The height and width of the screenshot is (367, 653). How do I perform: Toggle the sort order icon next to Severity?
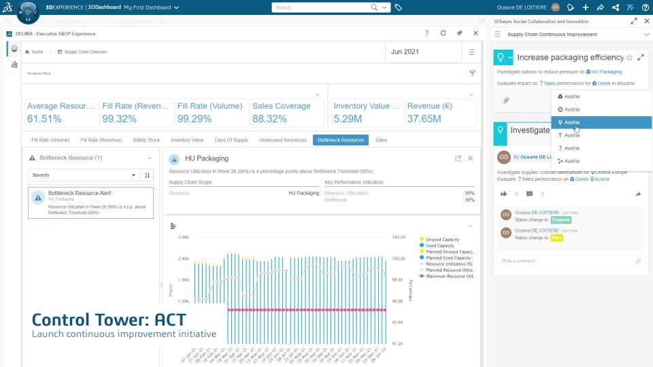[x=147, y=175]
